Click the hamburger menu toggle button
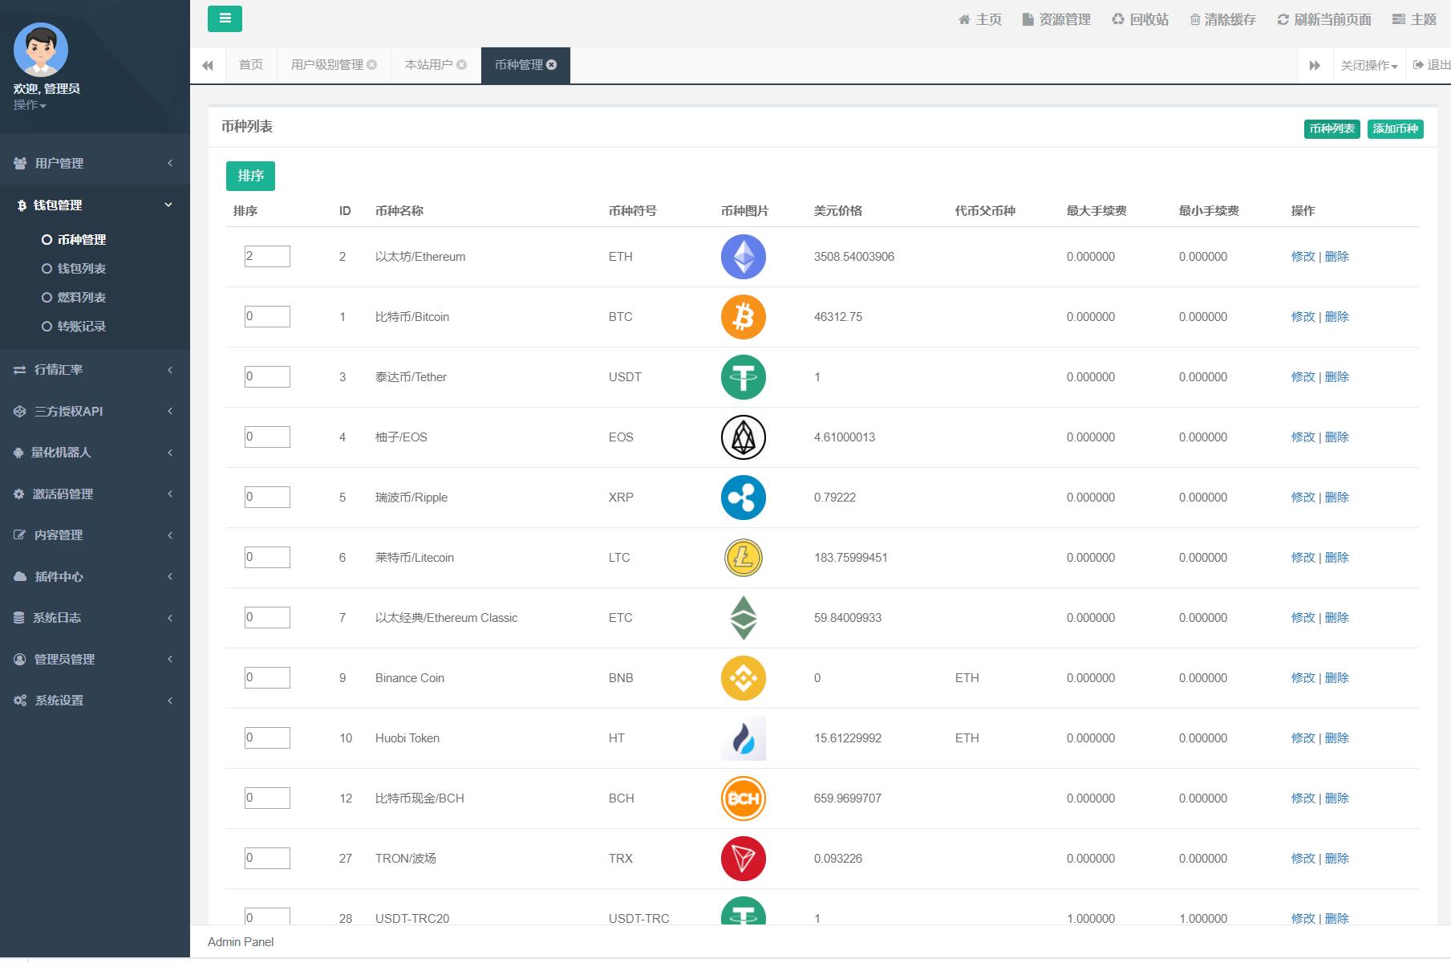Image resolution: width=1451 pixels, height=963 pixels. tap(225, 18)
